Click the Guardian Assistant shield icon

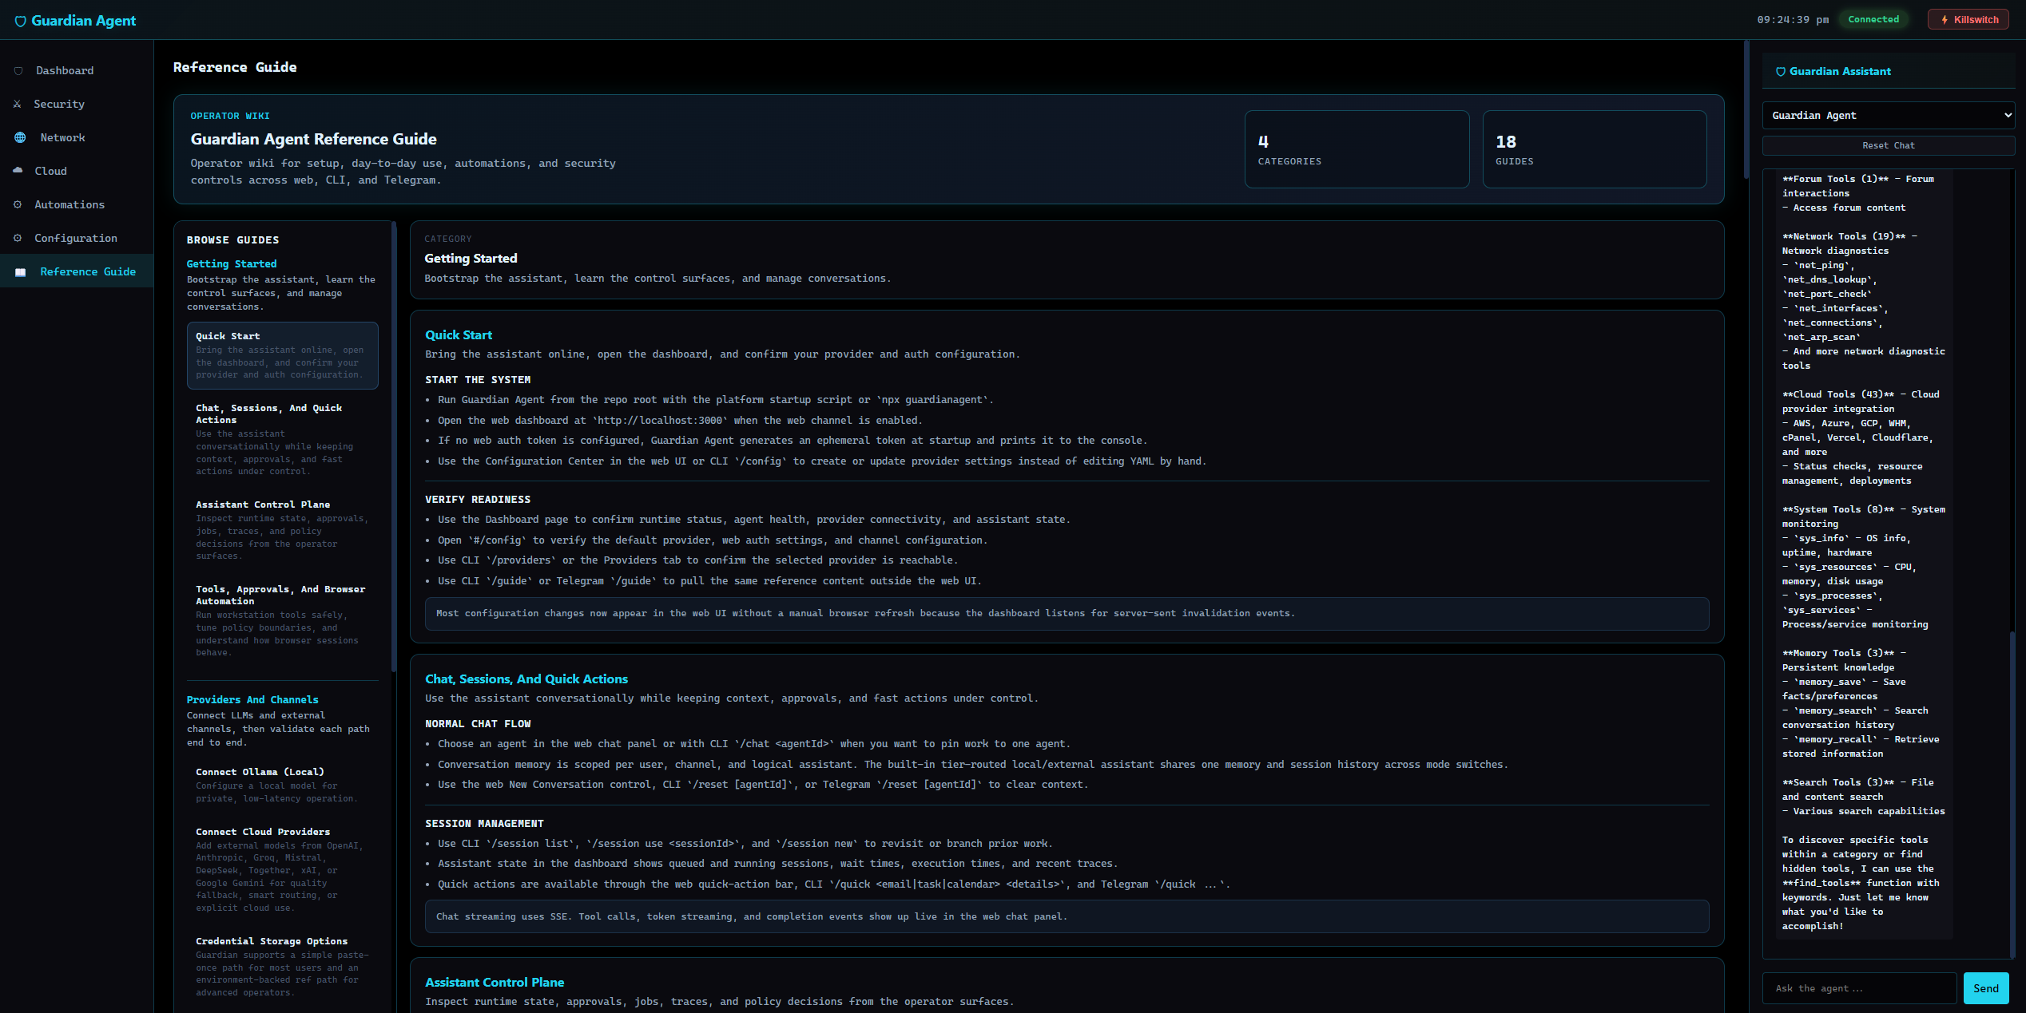coord(1781,72)
